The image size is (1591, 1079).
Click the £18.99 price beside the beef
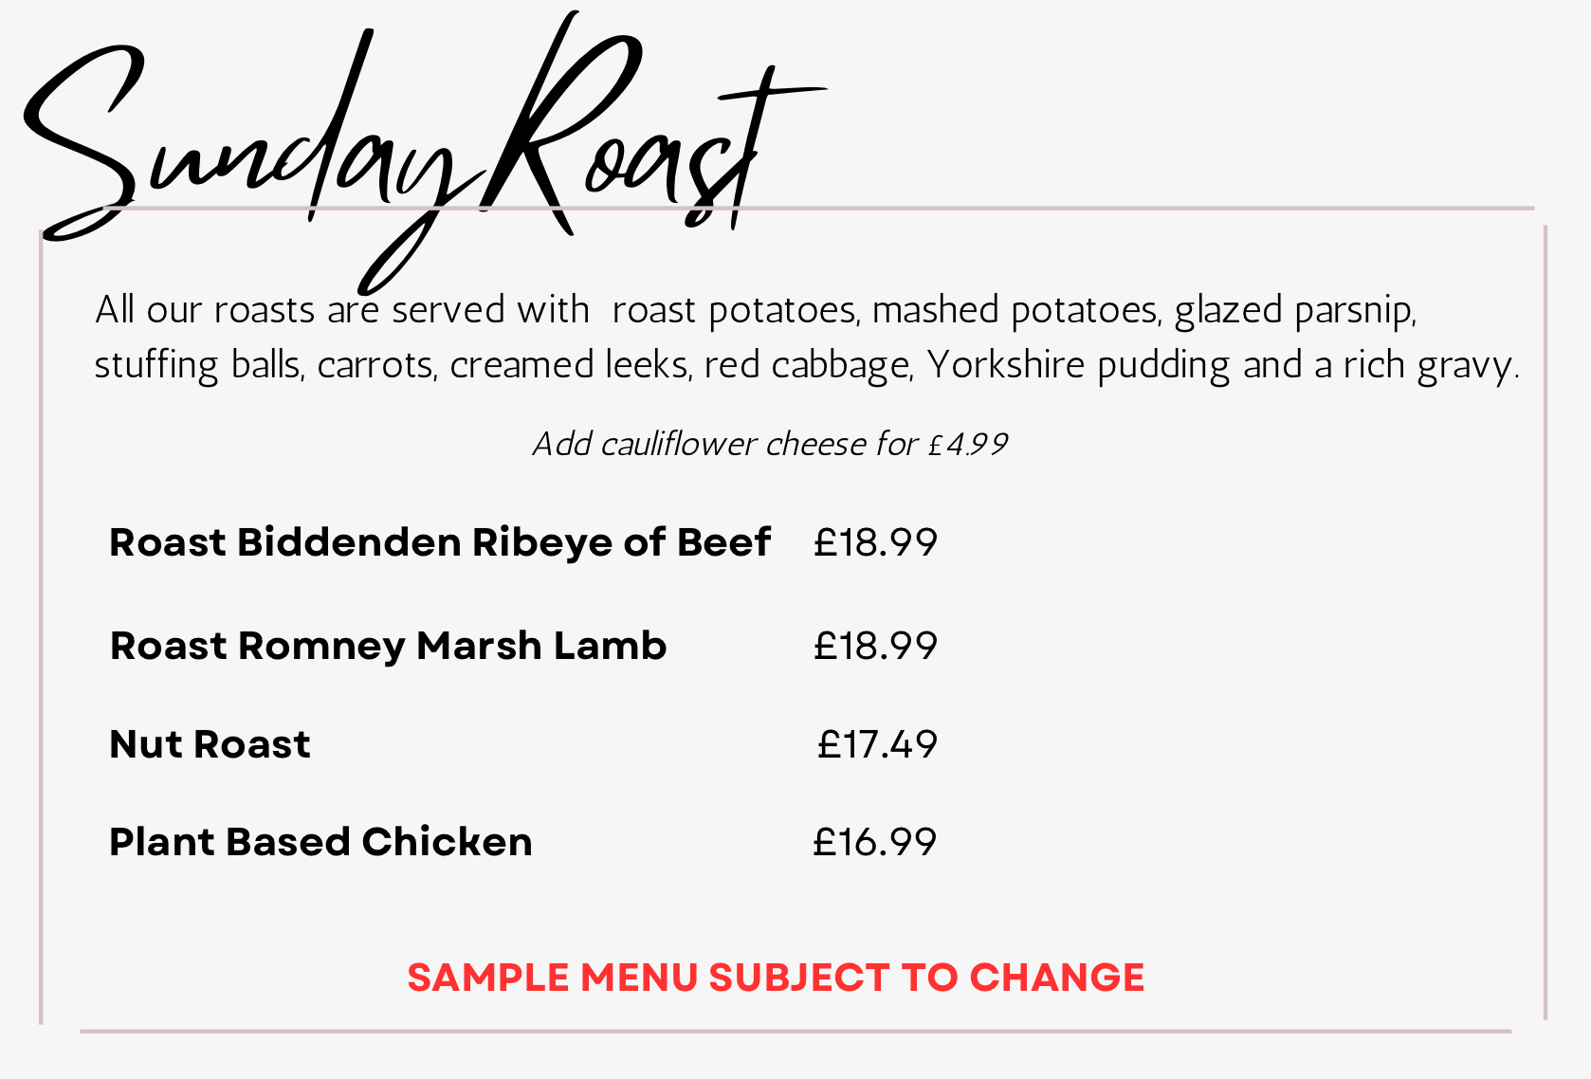coord(875,542)
